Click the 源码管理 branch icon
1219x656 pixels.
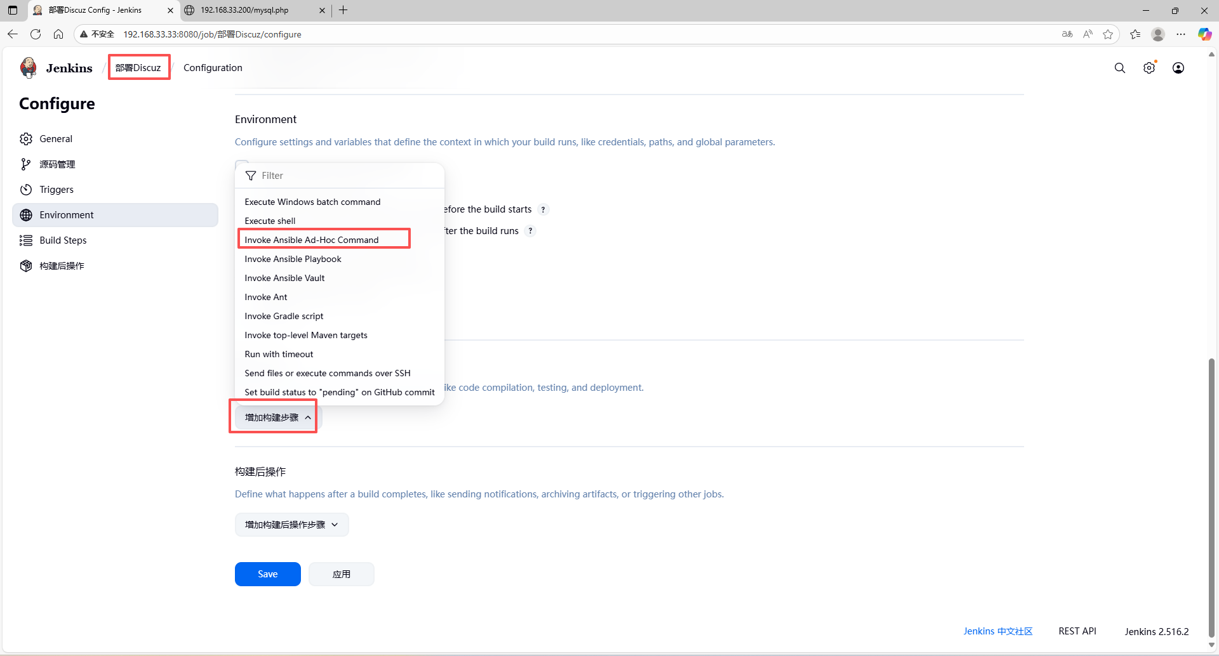[x=26, y=164]
